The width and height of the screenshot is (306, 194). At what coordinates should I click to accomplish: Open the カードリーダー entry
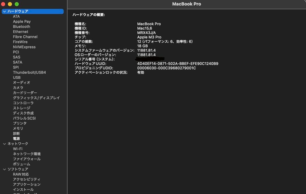coord(25,93)
